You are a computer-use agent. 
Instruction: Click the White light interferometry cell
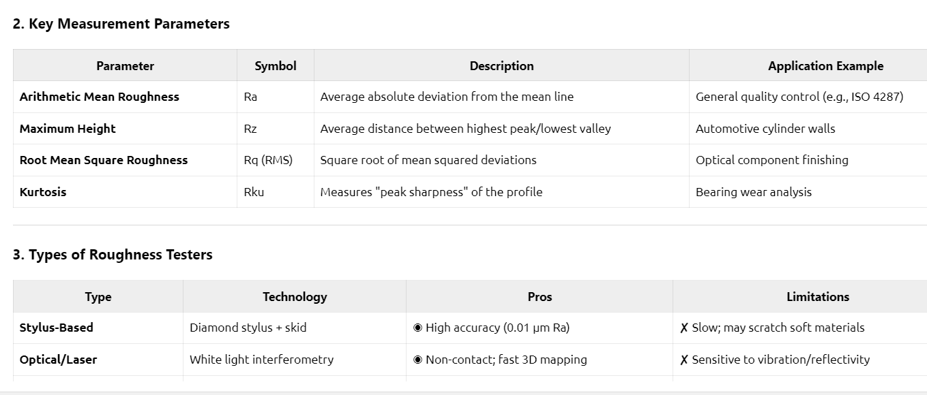(x=261, y=360)
